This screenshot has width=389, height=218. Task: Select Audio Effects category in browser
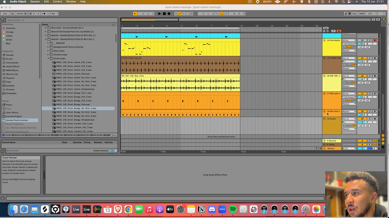click(12, 66)
